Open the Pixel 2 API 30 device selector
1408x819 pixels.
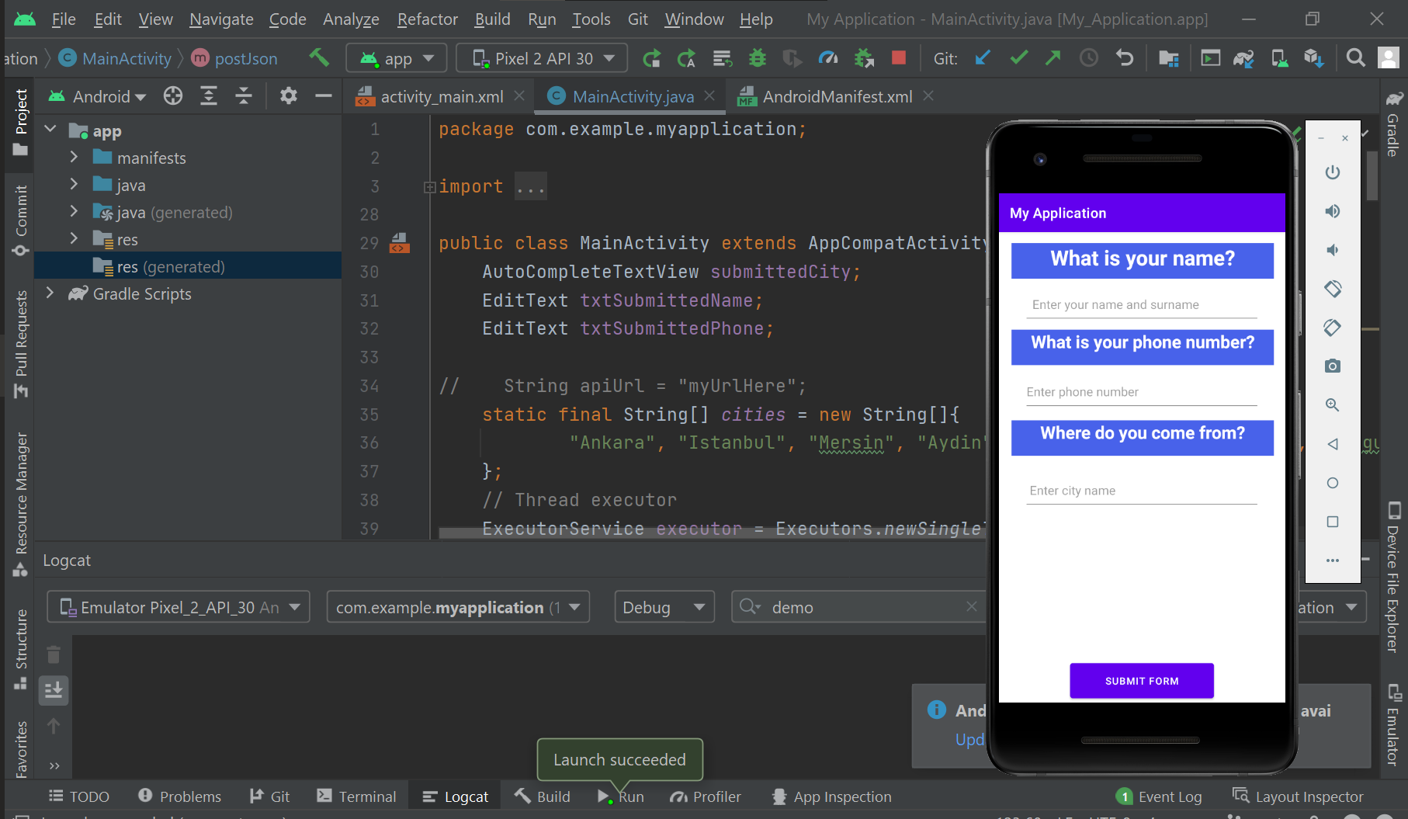tap(541, 57)
